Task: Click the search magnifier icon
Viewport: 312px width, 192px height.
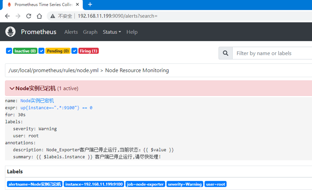Action: (x=226, y=53)
